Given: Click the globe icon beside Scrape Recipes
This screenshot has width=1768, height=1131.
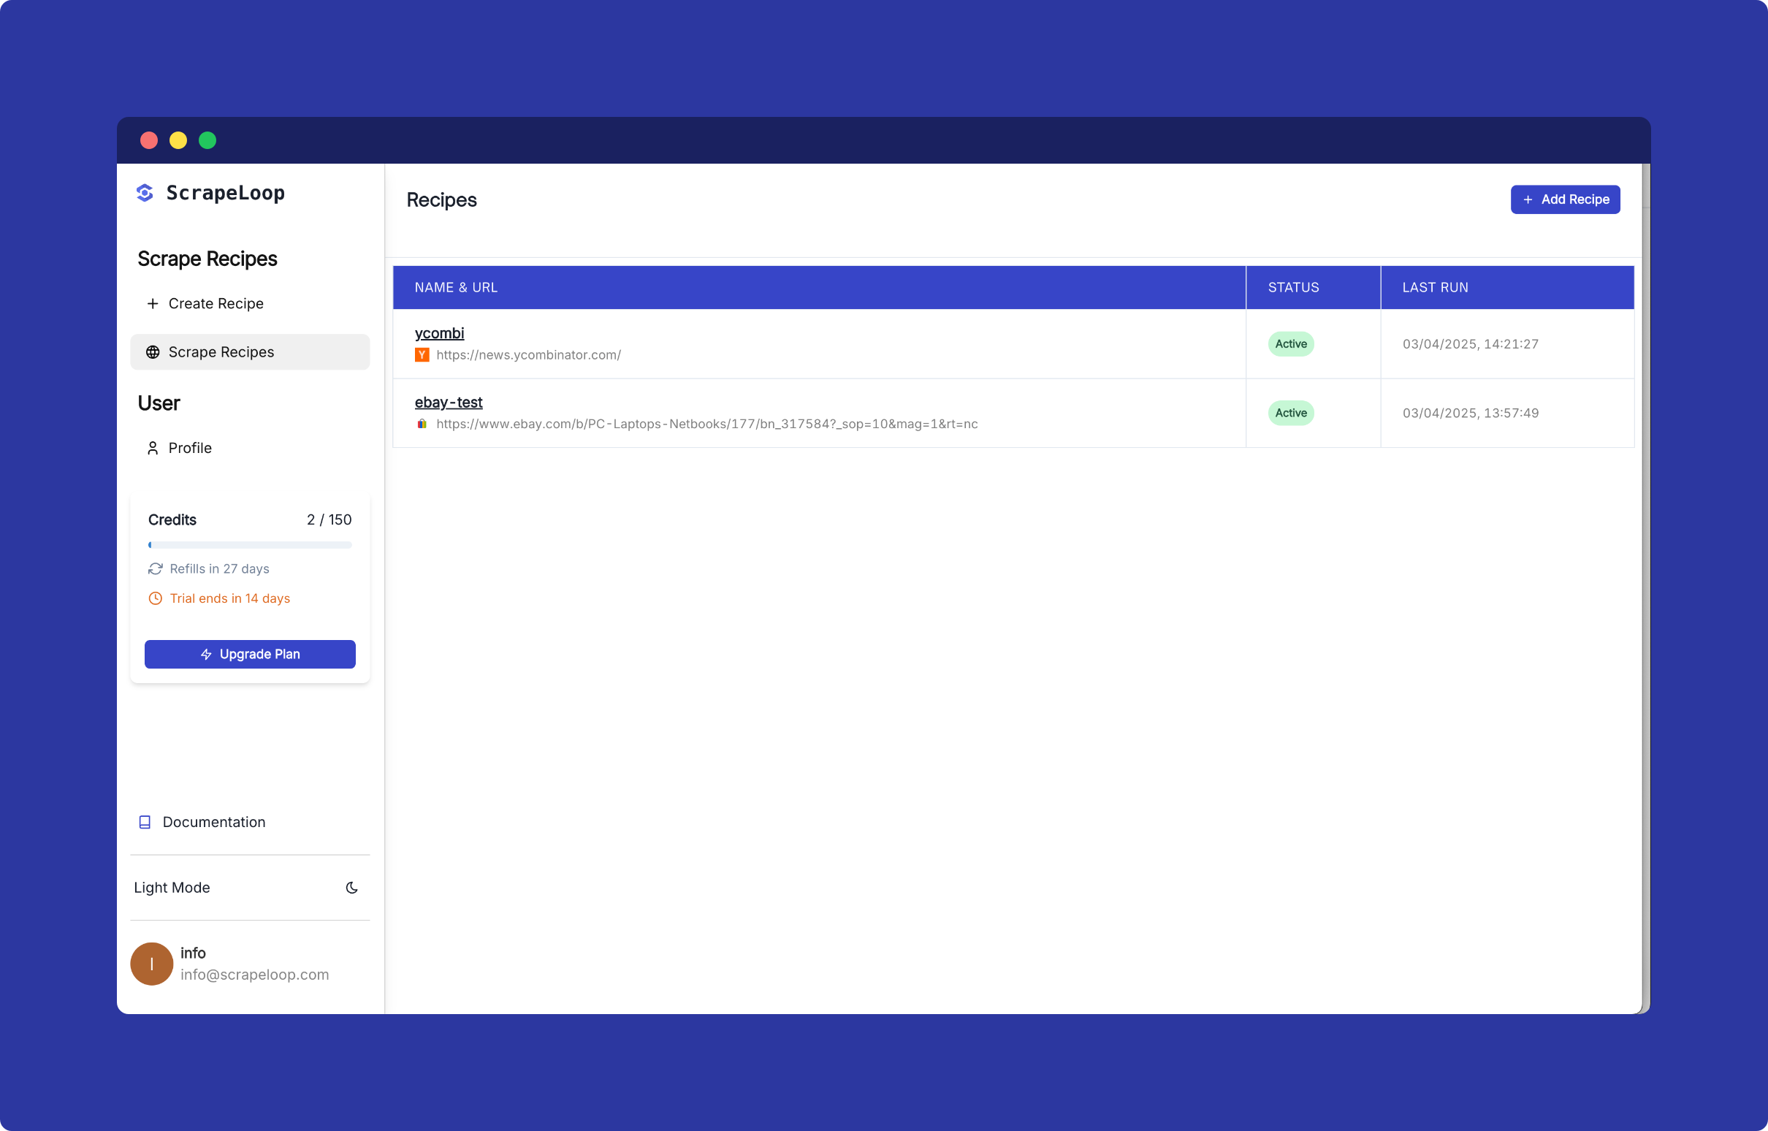Looking at the screenshot, I should (153, 351).
